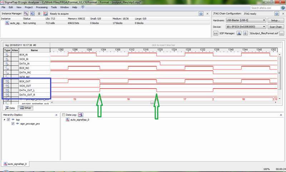The height and width of the screenshot is (172, 286).
Task: Click the Alias column header in signal list
Action: coord(15,50)
